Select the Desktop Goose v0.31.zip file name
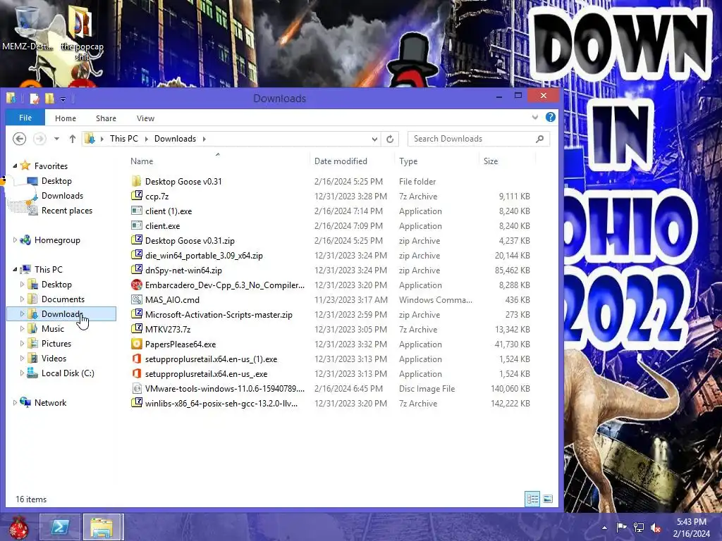This screenshot has height=541, width=722. tap(190, 240)
